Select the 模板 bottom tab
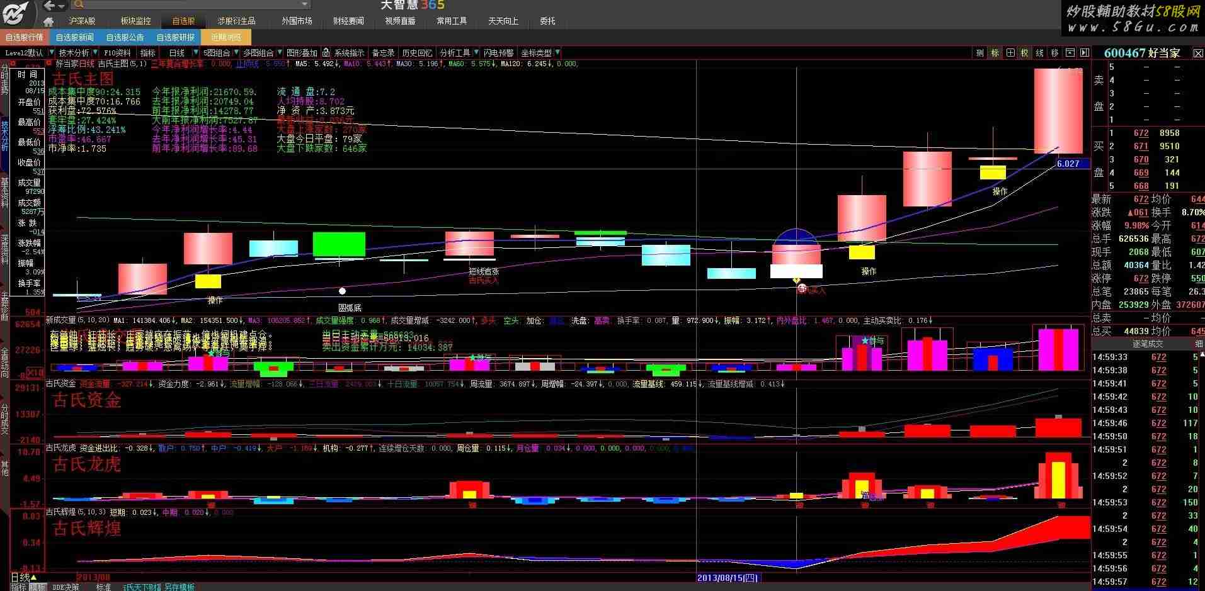1205x591 pixels. [38, 587]
